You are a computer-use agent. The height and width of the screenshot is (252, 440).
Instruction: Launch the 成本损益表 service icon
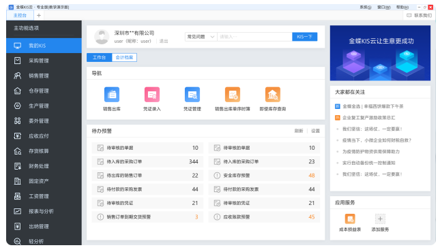pyautogui.click(x=350, y=219)
